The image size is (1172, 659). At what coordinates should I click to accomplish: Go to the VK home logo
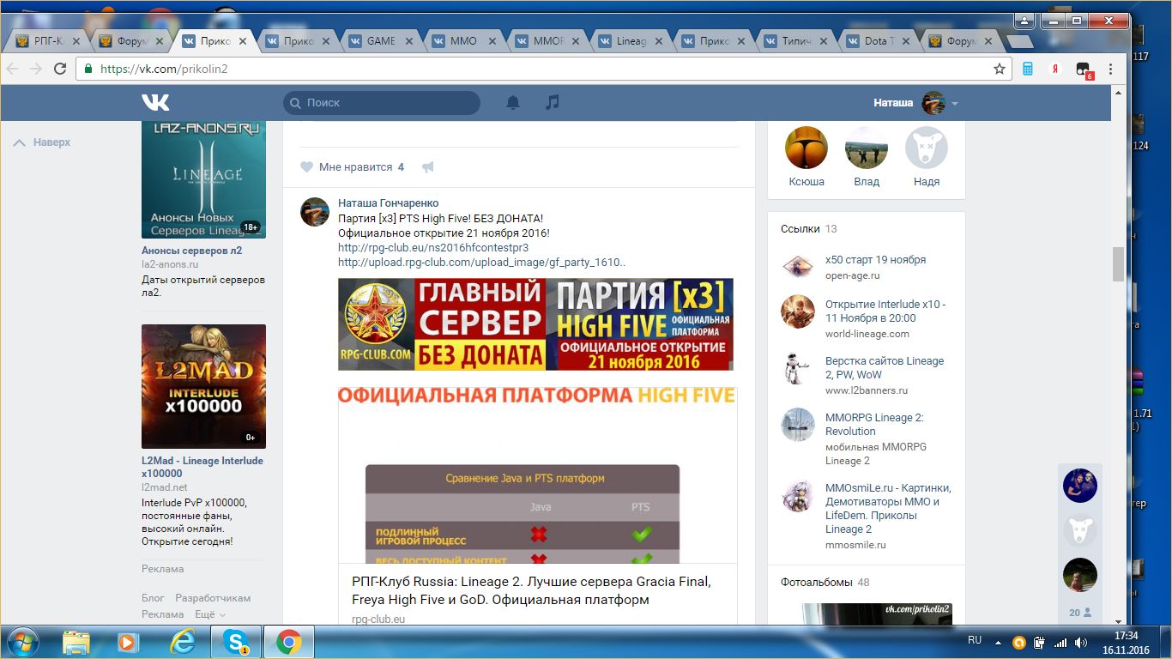[155, 102]
